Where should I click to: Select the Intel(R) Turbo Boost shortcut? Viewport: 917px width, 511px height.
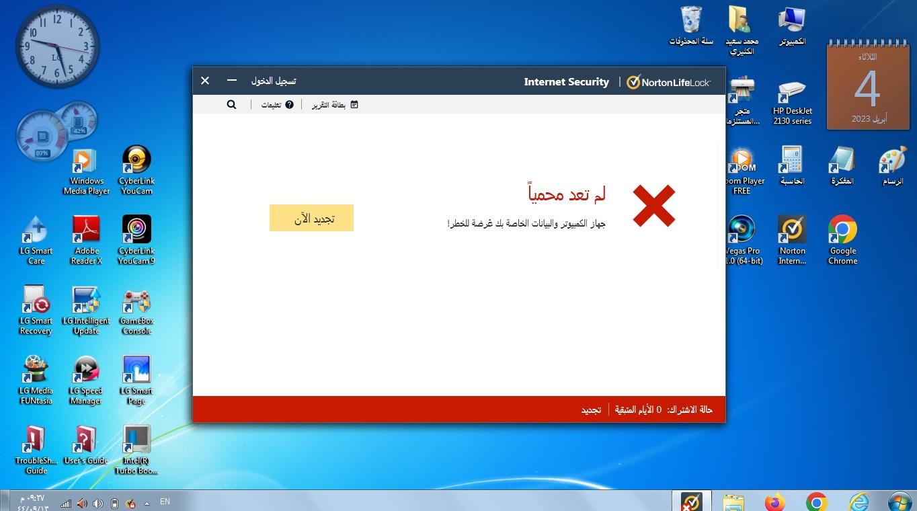tap(136, 450)
